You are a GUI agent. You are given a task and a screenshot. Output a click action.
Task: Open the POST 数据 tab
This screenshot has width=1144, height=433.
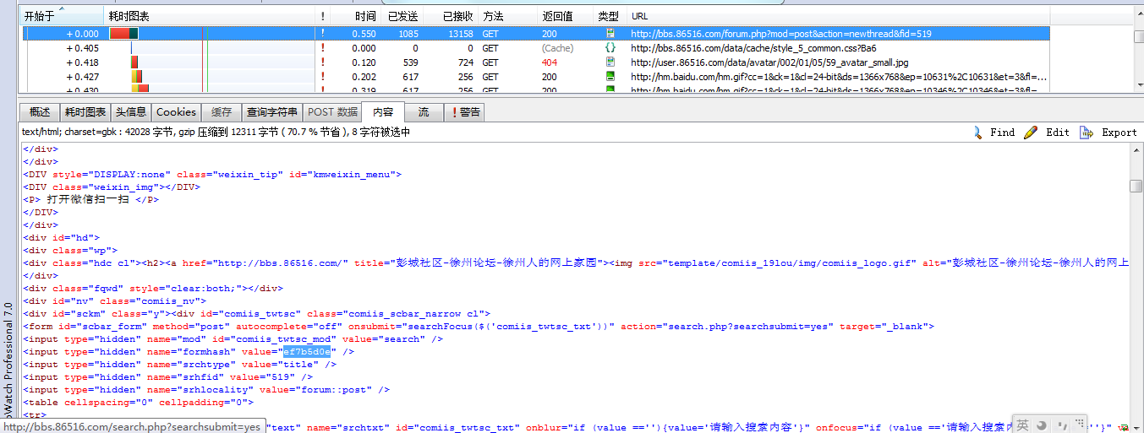[332, 112]
